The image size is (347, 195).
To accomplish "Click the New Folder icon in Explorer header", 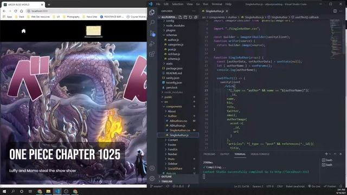I will click(185, 17).
